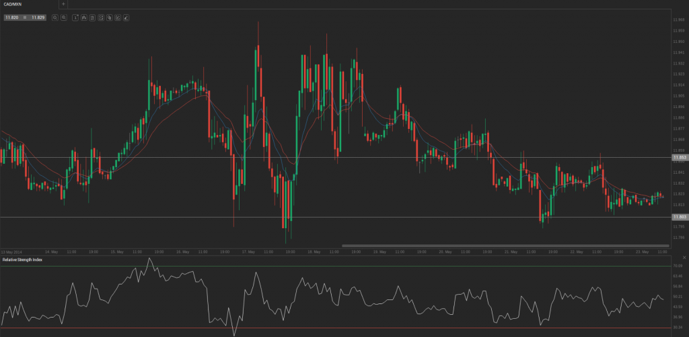Viewport: 689px width, 337px height.
Task: Open the timeframe period selector icon
Action: point(75,17)
